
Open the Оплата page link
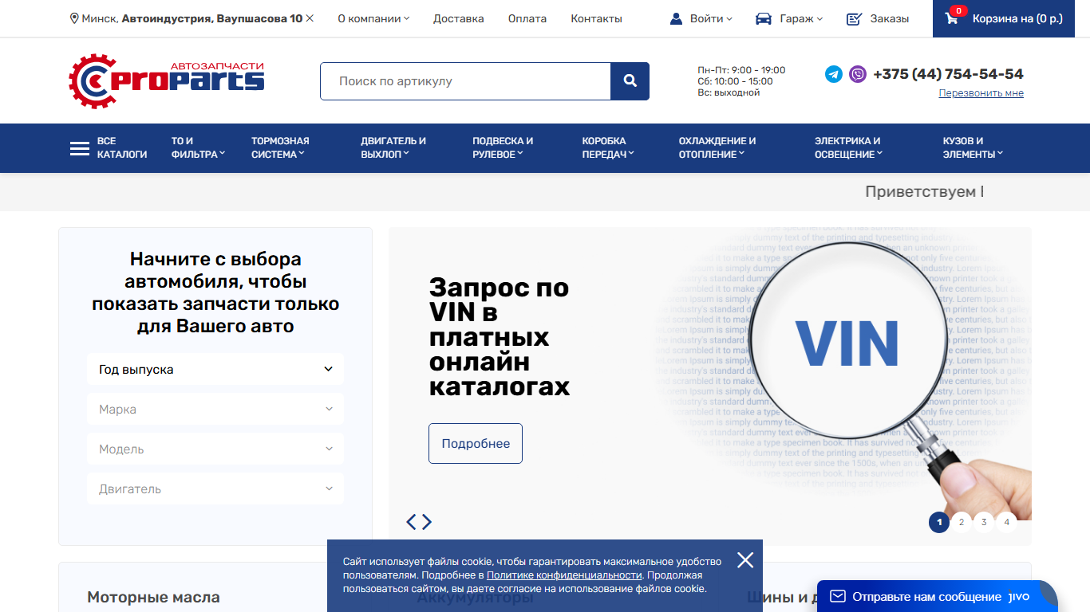(527, 18)
